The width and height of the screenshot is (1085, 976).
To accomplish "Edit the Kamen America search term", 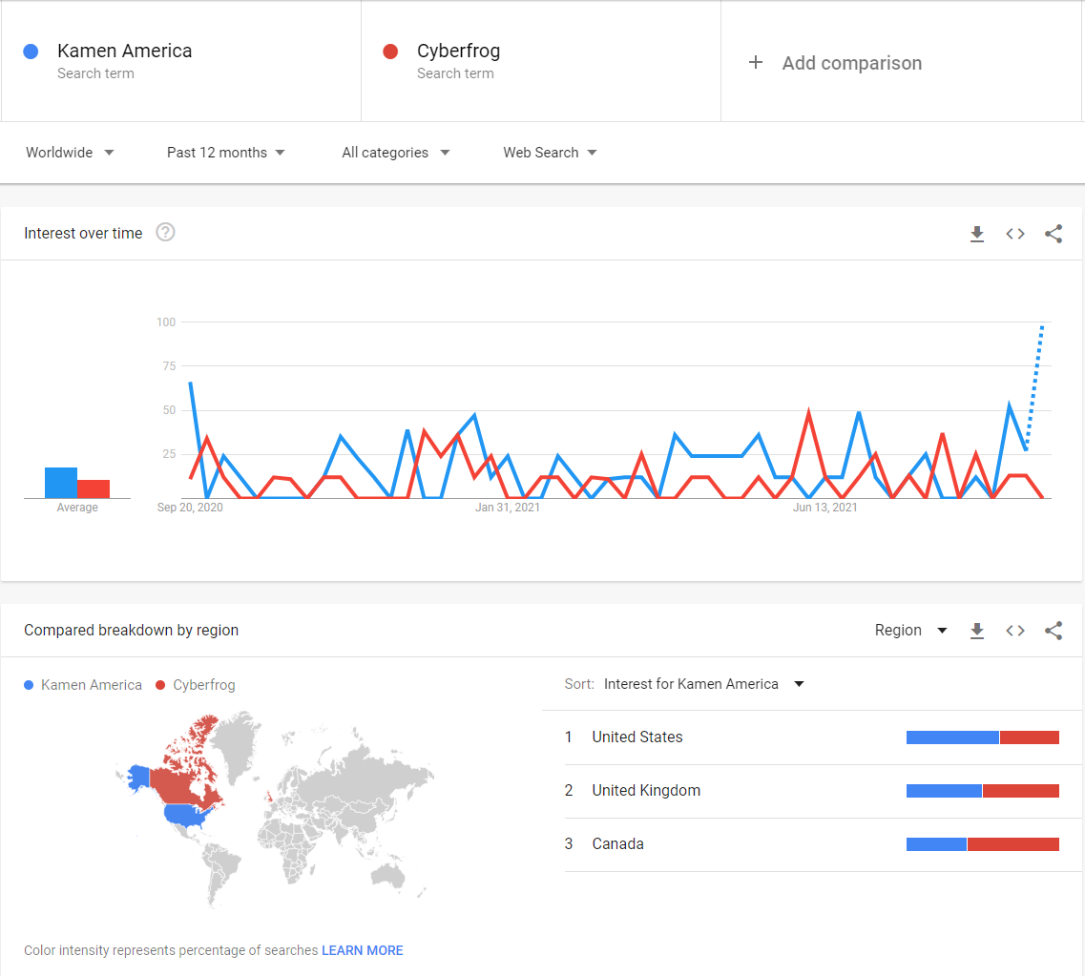I will (x=181, y=62).
